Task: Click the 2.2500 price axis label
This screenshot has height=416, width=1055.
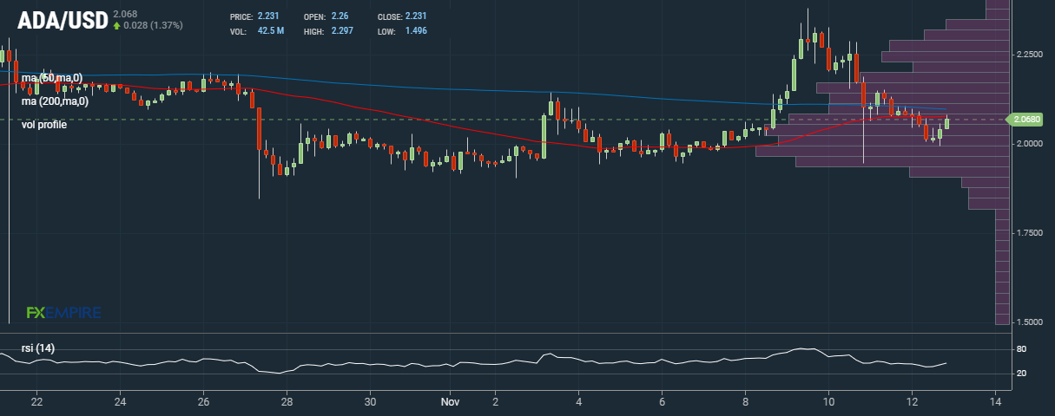Action: click(x=1028, y=54)
